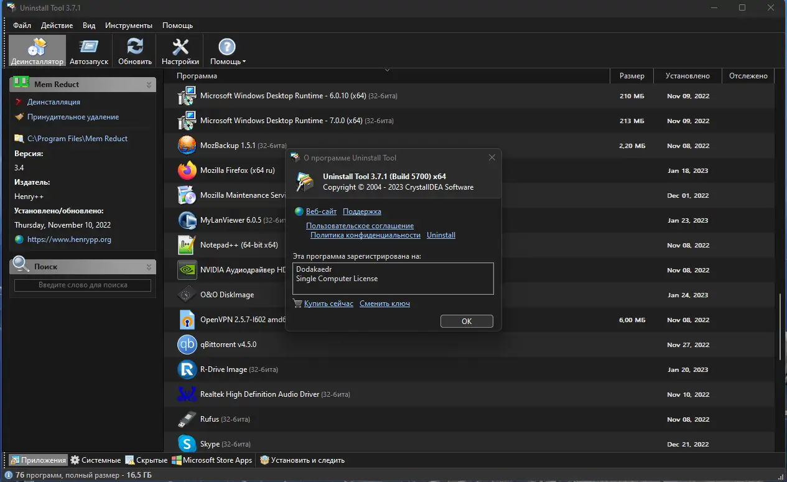Collapse the Поиск panel
The image size is (787, 482).
click(149, 267)
